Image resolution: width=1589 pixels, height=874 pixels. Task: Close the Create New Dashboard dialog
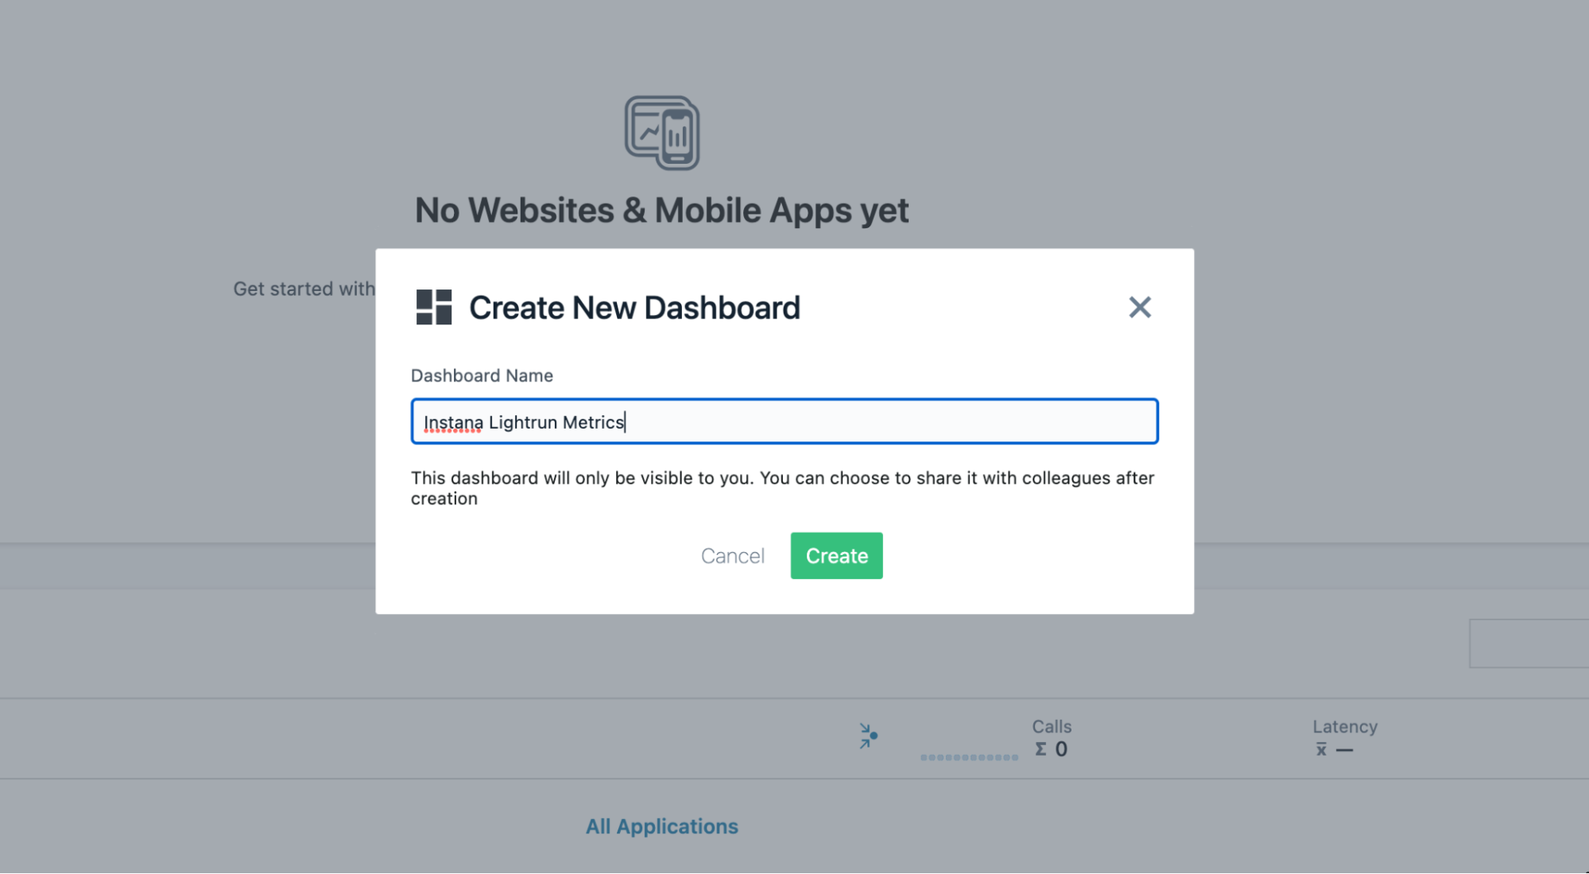[x=1139, y=307]
